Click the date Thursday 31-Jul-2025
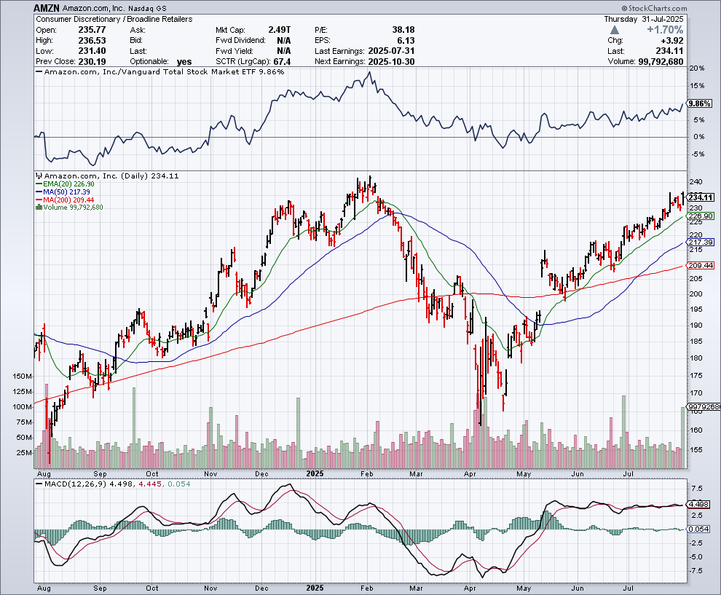Image resolution: width=721 pixels, height=595 pixels. tap(644, 20)
